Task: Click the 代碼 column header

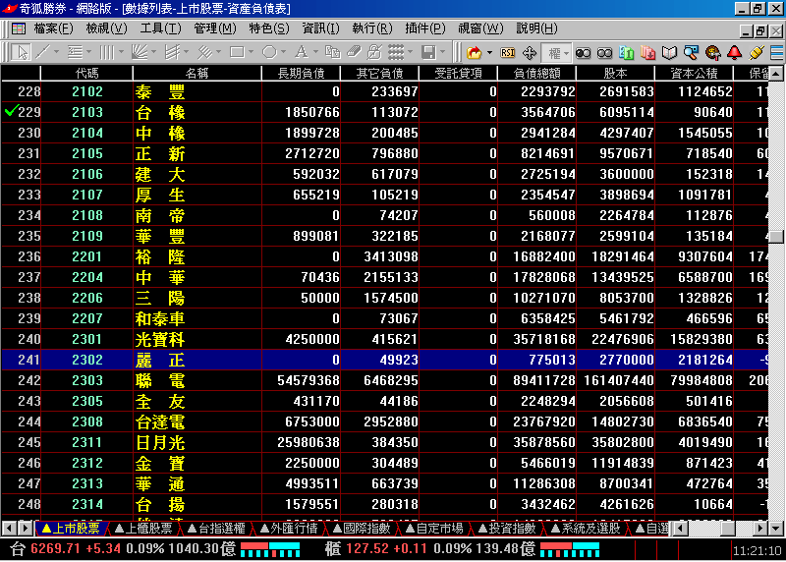Action: coord(86,73)
